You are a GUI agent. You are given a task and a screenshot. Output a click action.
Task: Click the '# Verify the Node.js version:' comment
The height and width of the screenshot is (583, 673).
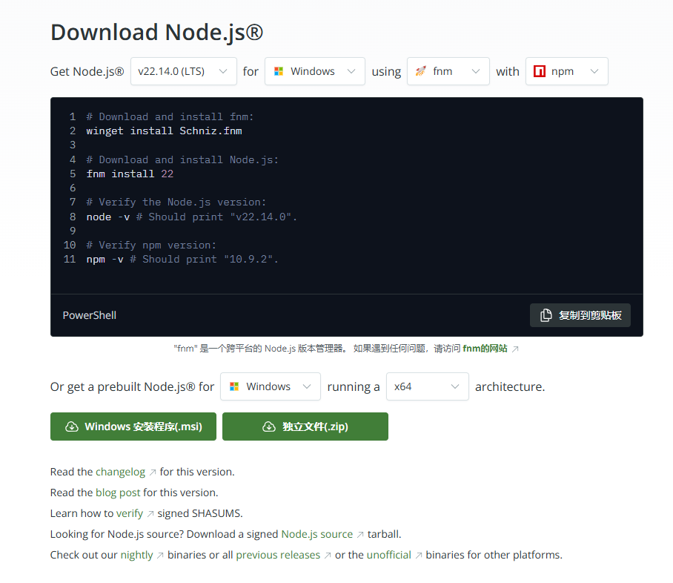click(176, 202)
